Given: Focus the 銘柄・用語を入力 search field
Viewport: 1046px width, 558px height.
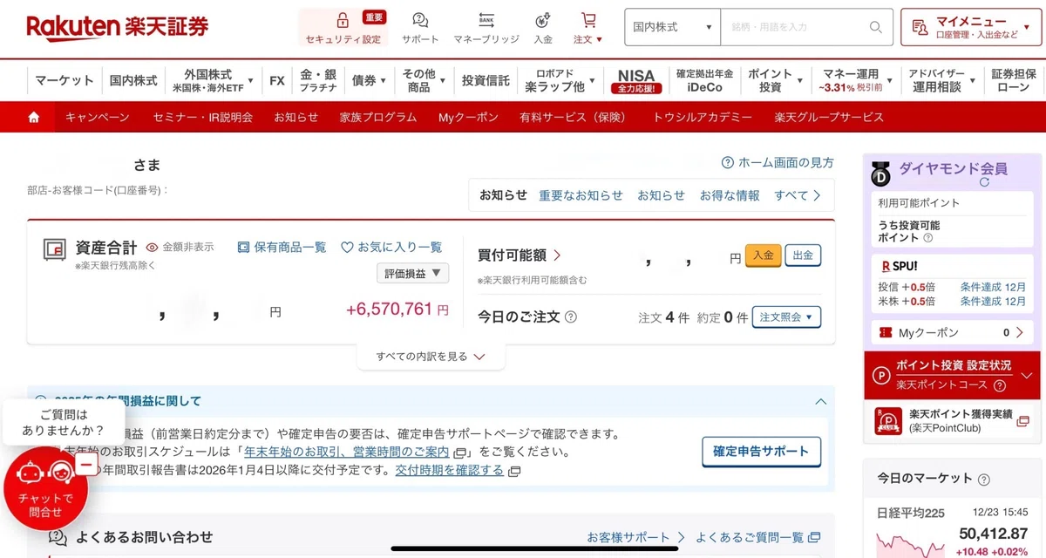Looking at the screenshot, I should click(795, 27).
